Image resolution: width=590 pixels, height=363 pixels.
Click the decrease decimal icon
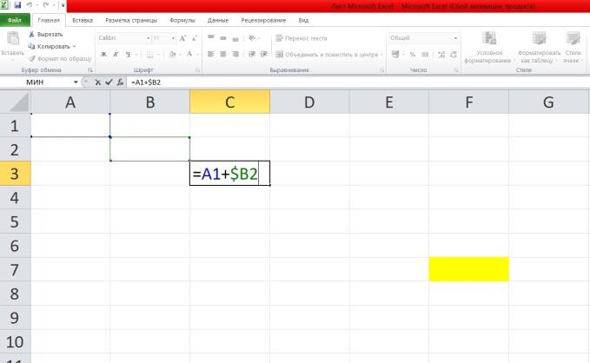click(454, 55)
